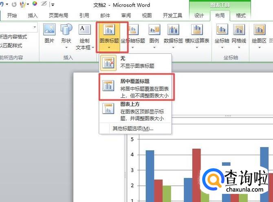Open the 引用 References tab

[84, 15]
